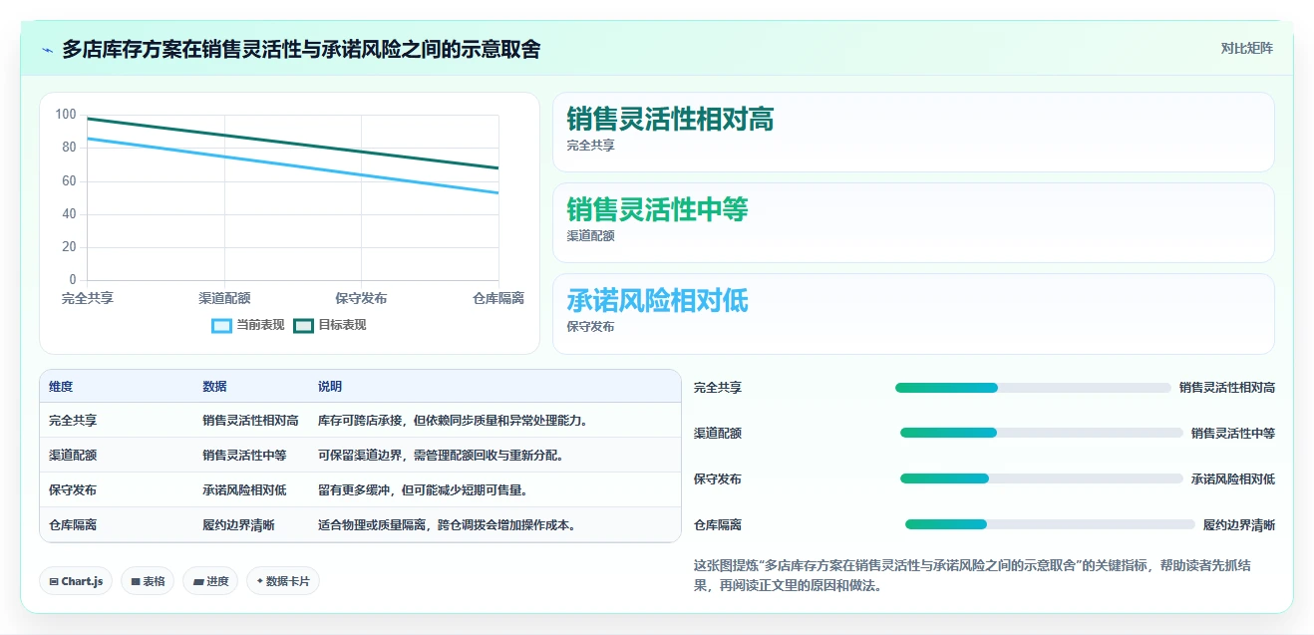1314x635 pixels.
Task: Click the summary paragraph 这张图提炼
Action: point(972,576)
